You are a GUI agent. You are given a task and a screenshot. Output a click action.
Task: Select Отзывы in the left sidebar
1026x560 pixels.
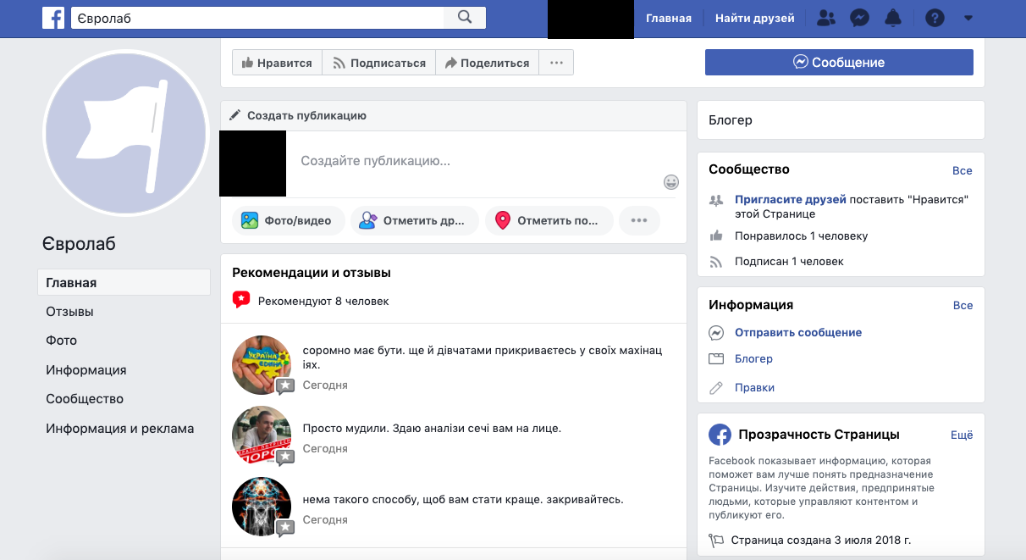pos(69,312)
